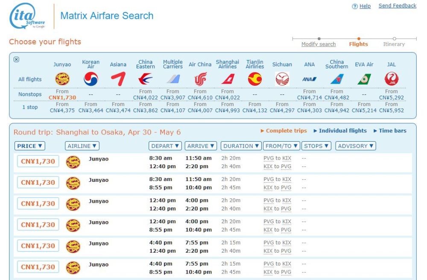Image resolution: width=427 pixels, height=280 pixels.
Task: Pick the Tianjin Airlines logo
Action: tap(255, 79)
